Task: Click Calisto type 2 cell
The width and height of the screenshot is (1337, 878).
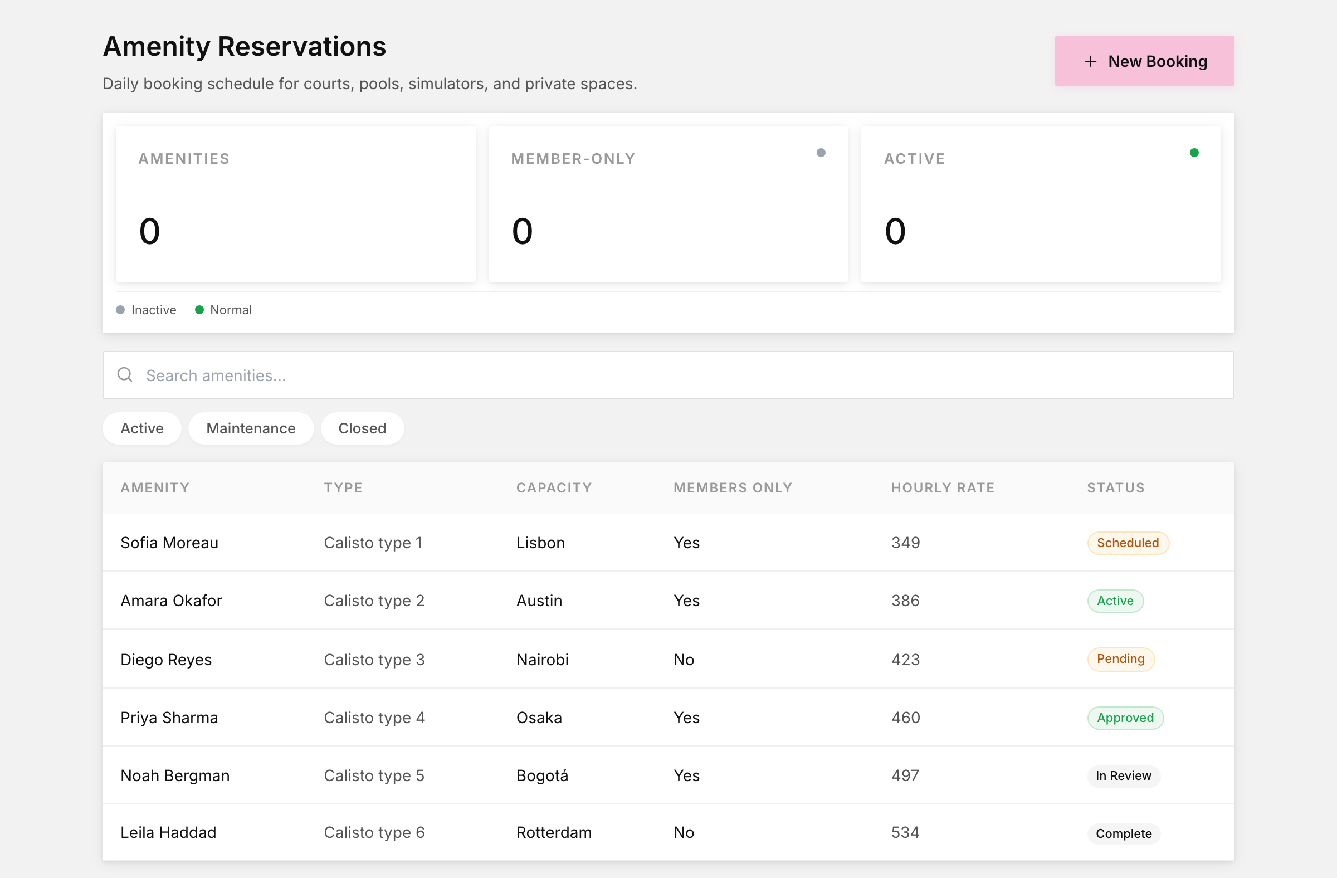Action: click(x=374, y=601)
